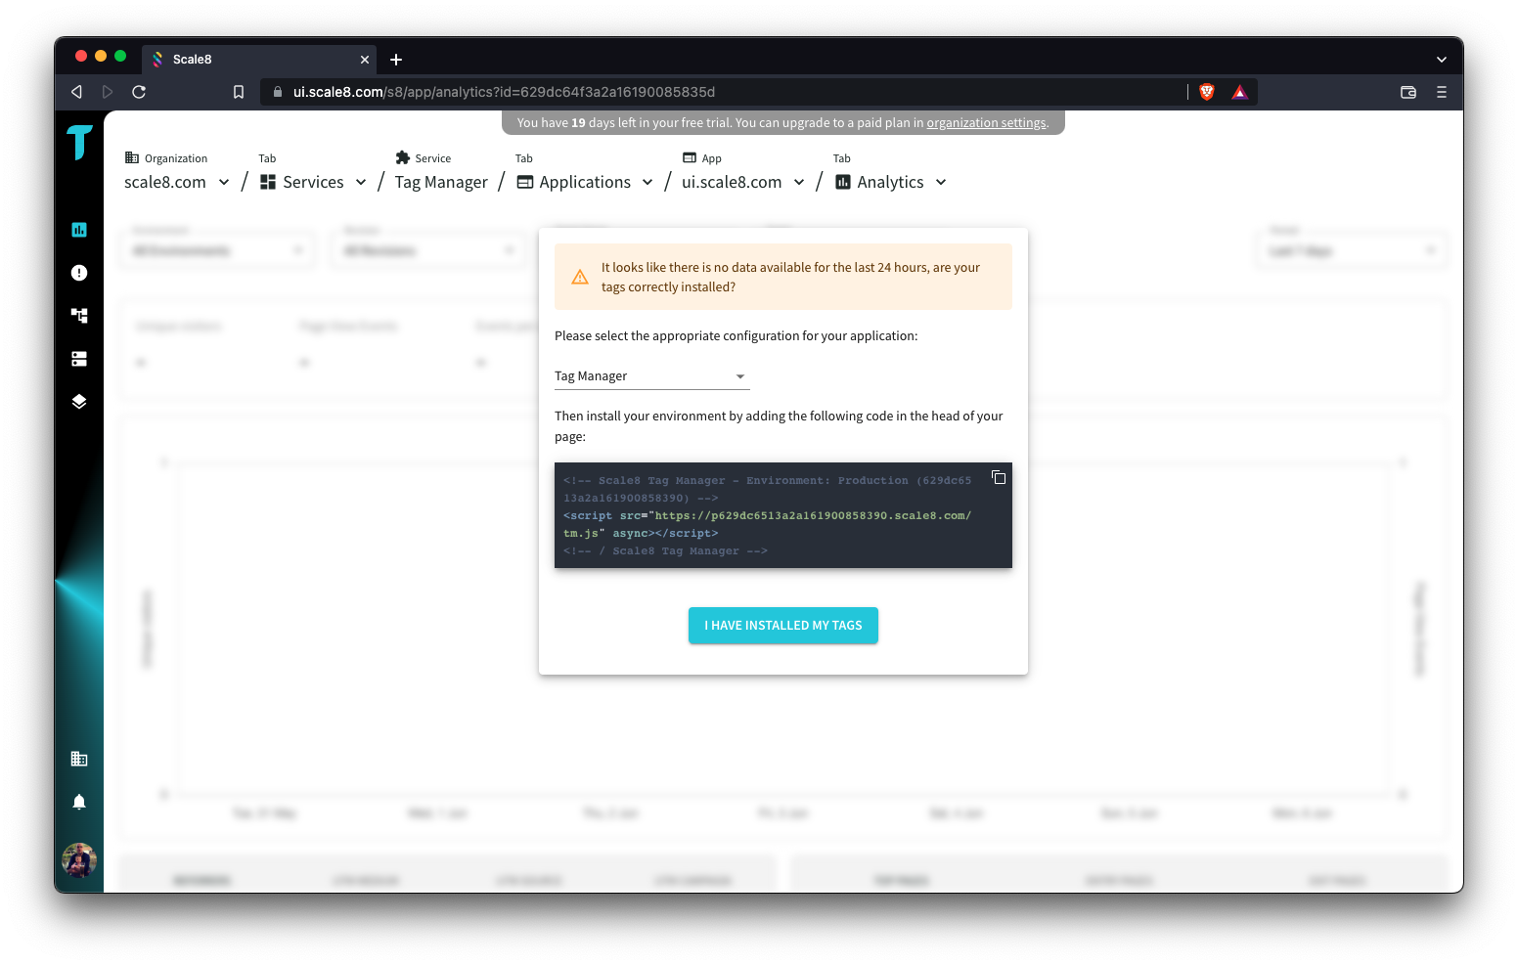Screen dimensions: 1518x965
Task: Reload the current page
Action: 139,92
